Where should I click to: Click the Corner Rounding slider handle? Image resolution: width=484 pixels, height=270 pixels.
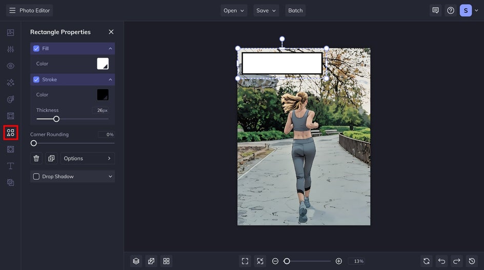click(34, 143)
